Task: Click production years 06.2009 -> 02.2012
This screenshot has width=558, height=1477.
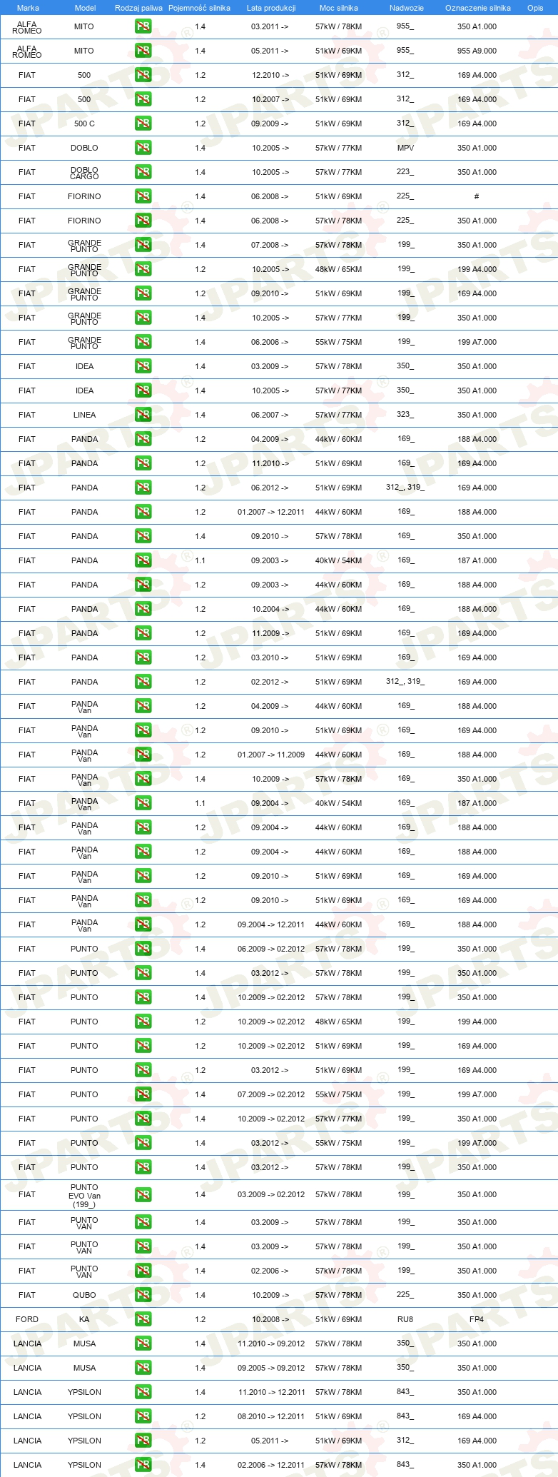Action: [271, 949]
